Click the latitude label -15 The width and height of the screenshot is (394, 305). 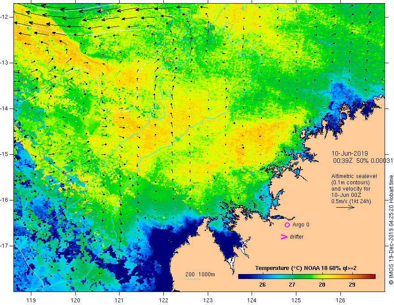tap(5, 154)
